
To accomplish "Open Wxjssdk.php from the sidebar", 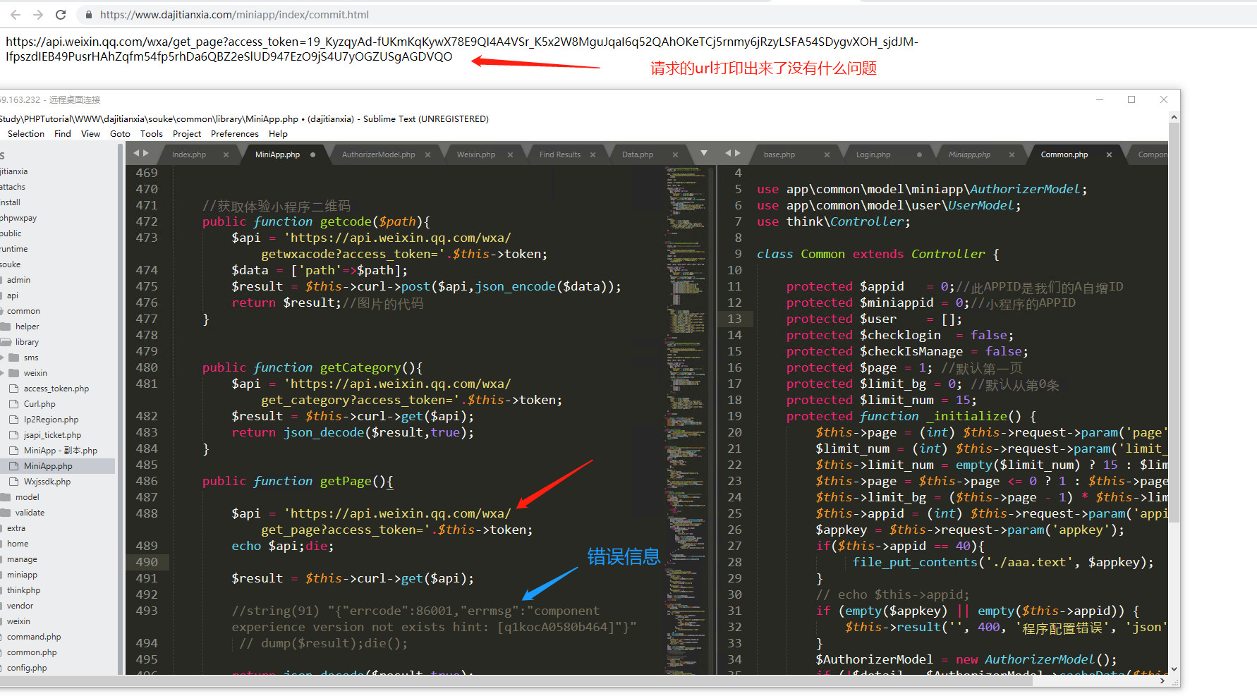I will click(47, 482).
